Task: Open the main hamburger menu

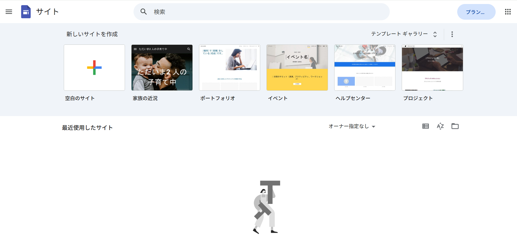Action: [9, 12]
